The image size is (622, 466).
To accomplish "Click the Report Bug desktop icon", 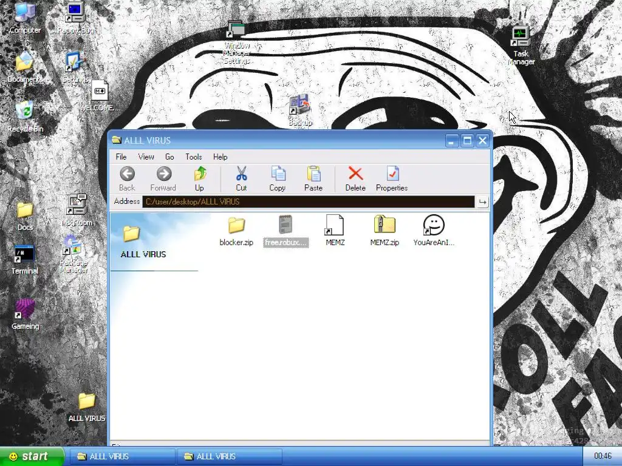I will (75, 13).
